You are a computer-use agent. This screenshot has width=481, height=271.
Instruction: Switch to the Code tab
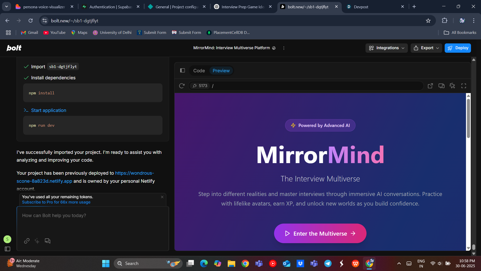199,71
